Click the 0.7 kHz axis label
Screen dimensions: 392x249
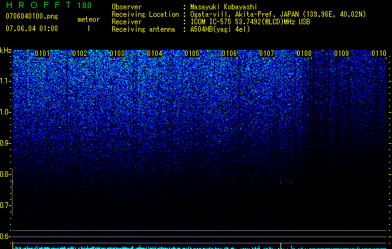point(5,205)
